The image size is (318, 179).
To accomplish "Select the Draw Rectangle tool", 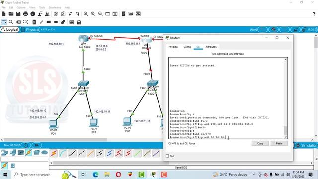I will [49, 22].
